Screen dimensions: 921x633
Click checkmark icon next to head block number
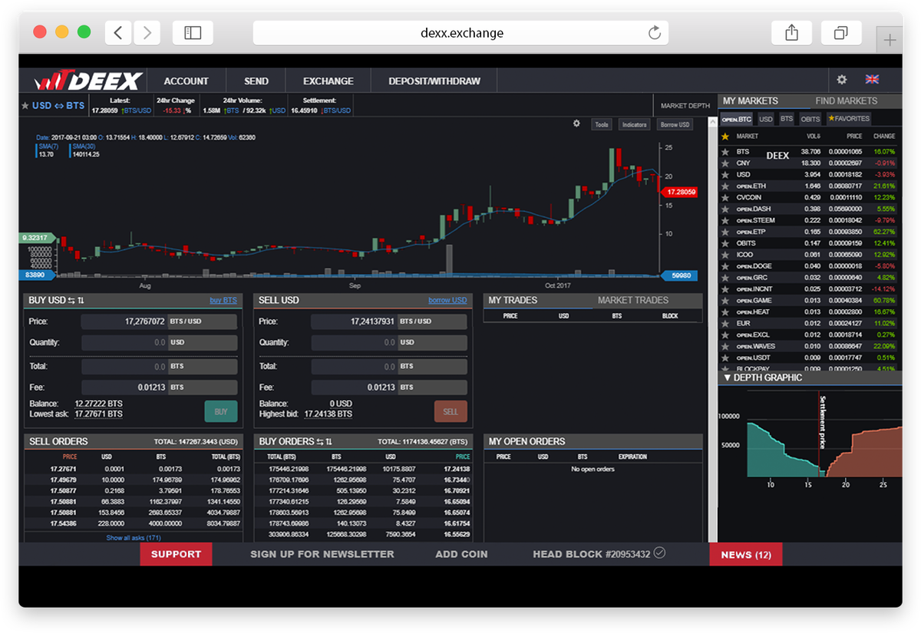(x=659, y=552)
